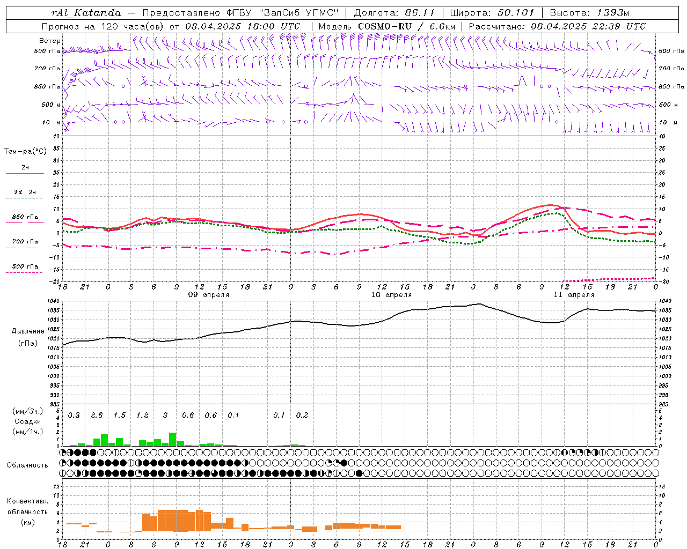This screenshot has width=687, height=549.
Task: Click the forecast start time 08.04.2025 18:00 UTC
Action: [x=243, y=26]
